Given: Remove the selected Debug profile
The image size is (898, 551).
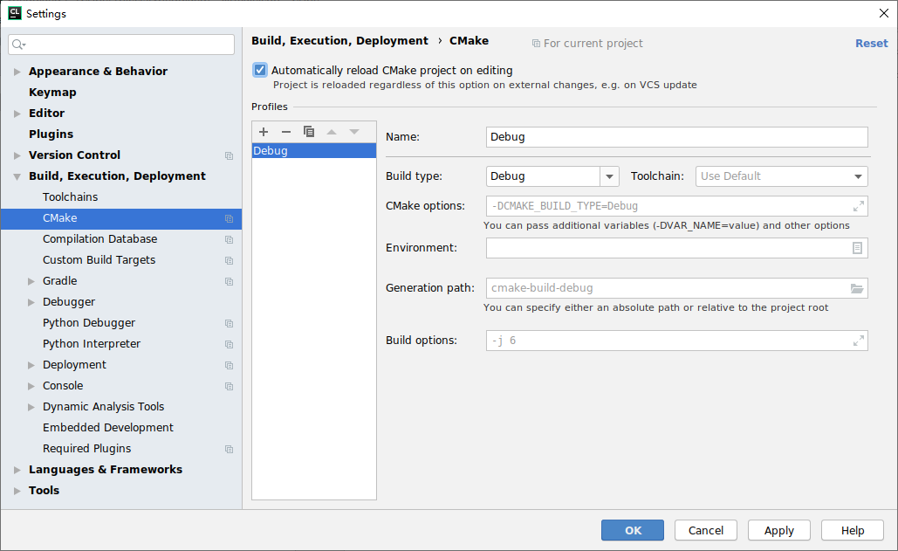Looking at the screenshot, I should click(x=285, y=131).
